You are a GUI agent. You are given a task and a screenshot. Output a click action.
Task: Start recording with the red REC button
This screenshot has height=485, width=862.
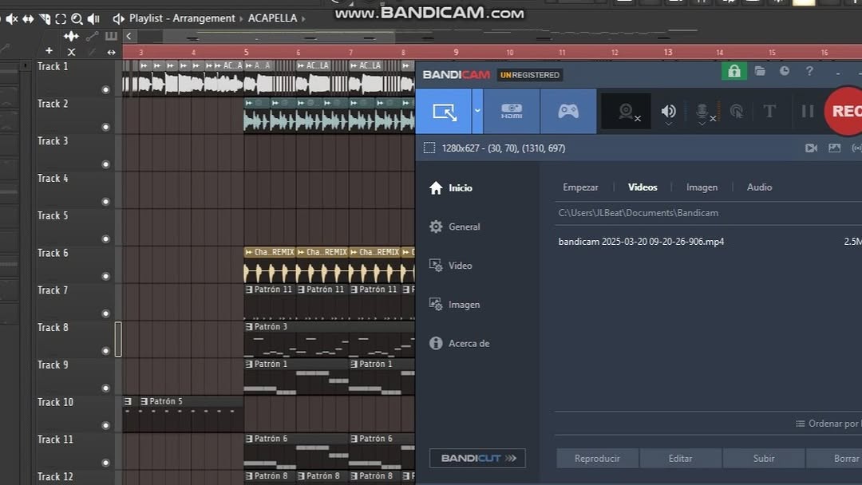click(844, 111)
